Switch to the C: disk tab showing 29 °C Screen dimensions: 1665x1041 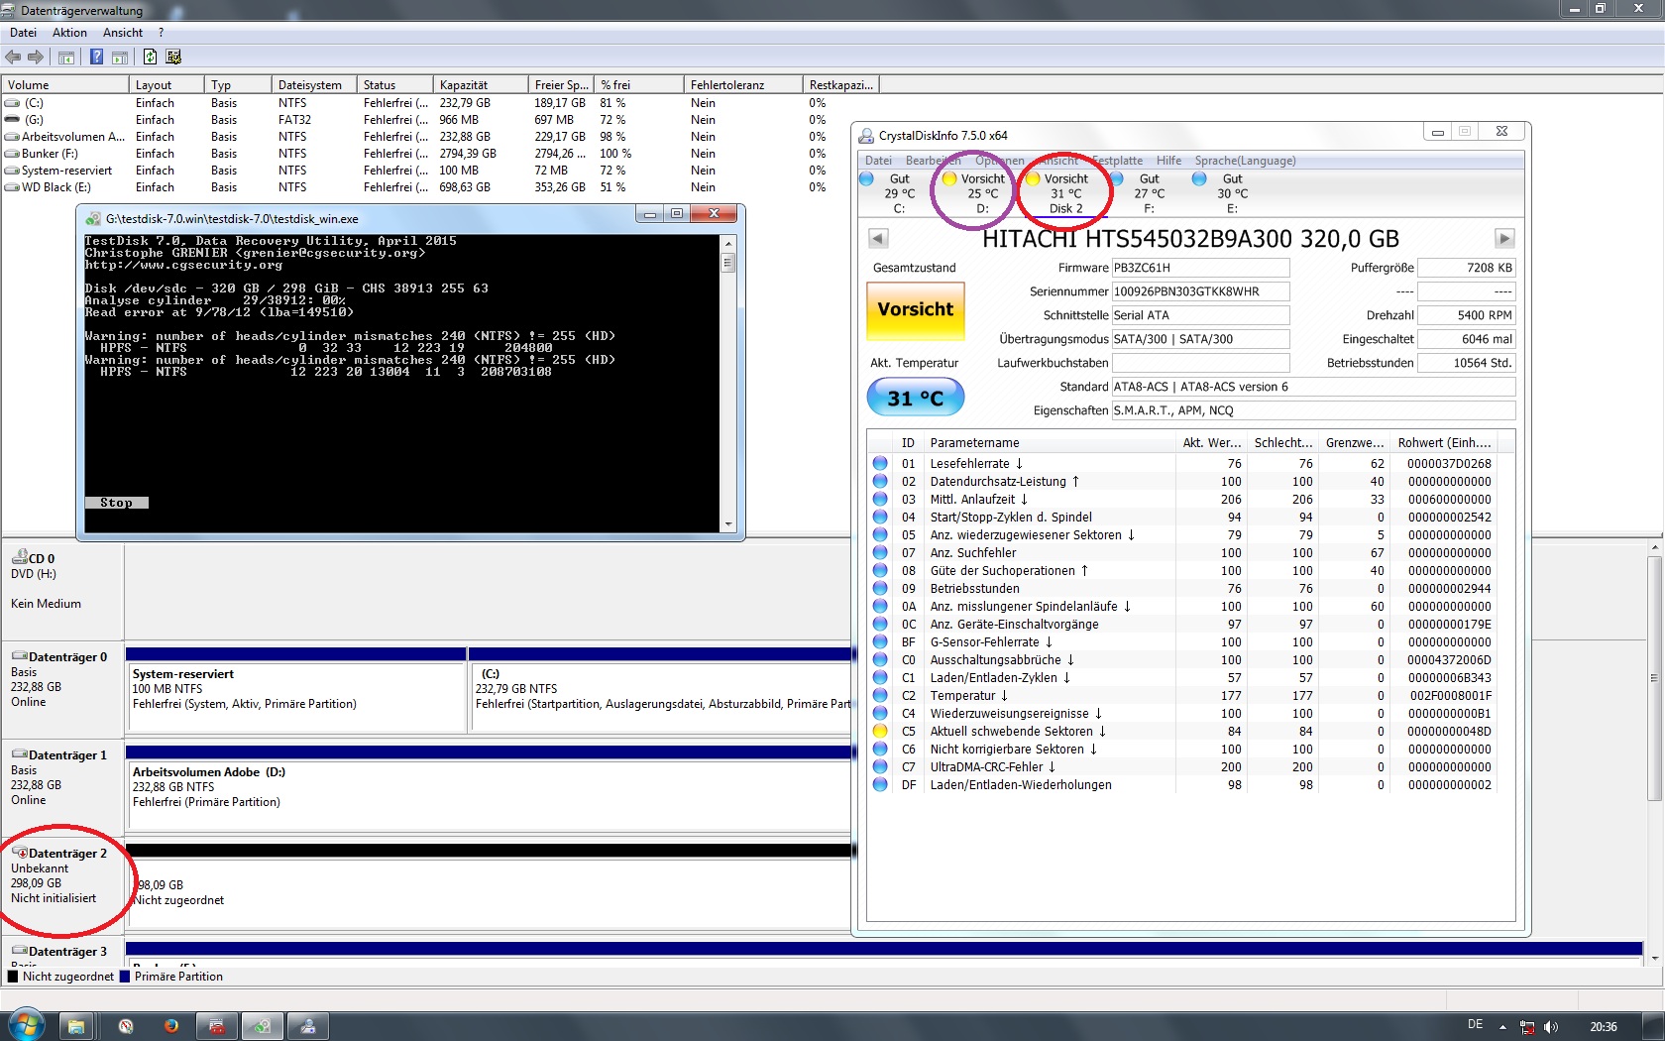coord(899,193)
